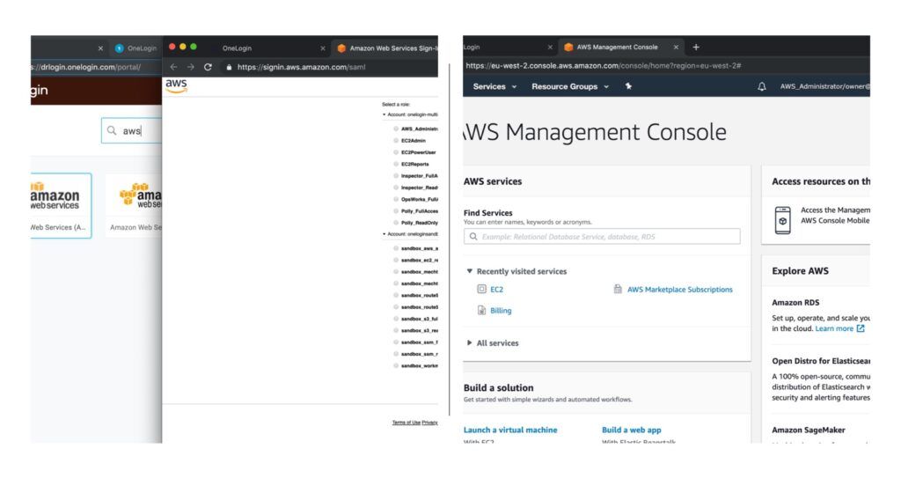Screen dimensions: 901x486
Task: Choose the EC2PowerUser role
Action: [396, 152]
